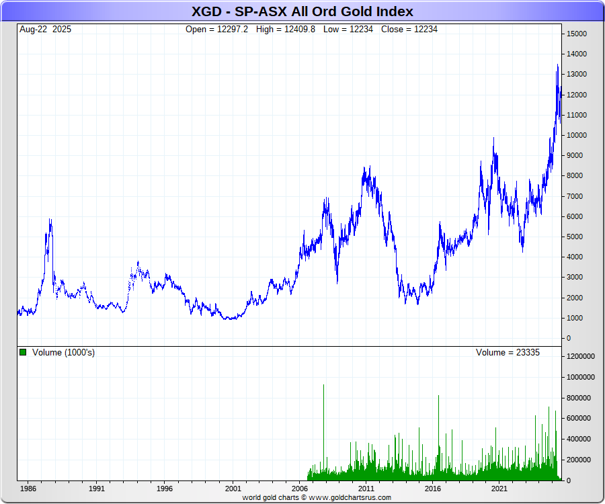Image resolution: width=605 pixels, height=504 pixels.
Task: Click the 12000 price axis label
Action: (x=577, y=95)
